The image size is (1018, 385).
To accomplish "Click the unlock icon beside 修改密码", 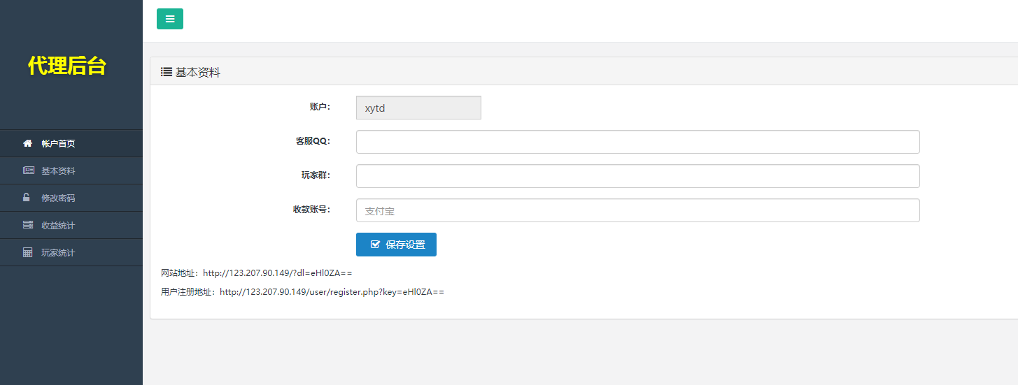I will (27, 198).
